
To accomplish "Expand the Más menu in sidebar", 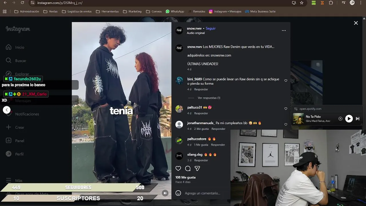I will (x=14, y=181).
